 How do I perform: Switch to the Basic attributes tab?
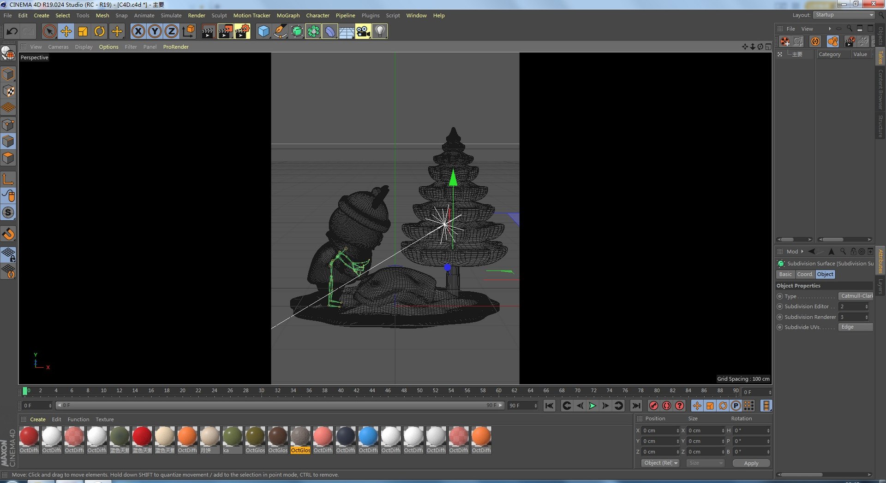pyautogui.click(x=785, y=274)
